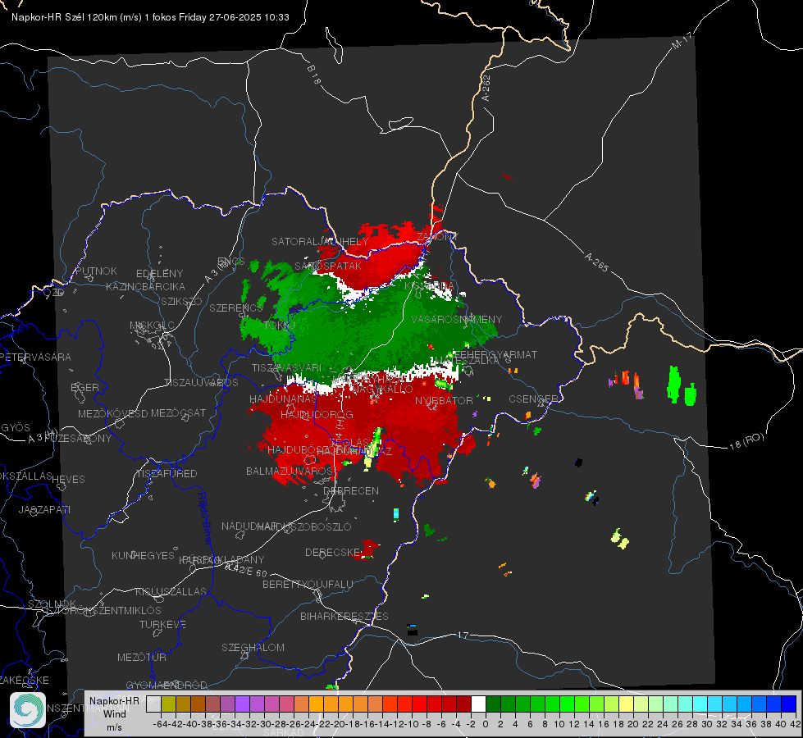Image resolution: width=803 pixels, height=738 pixels.
Task: Click the B 18 road label
Action: click(314, 75)
